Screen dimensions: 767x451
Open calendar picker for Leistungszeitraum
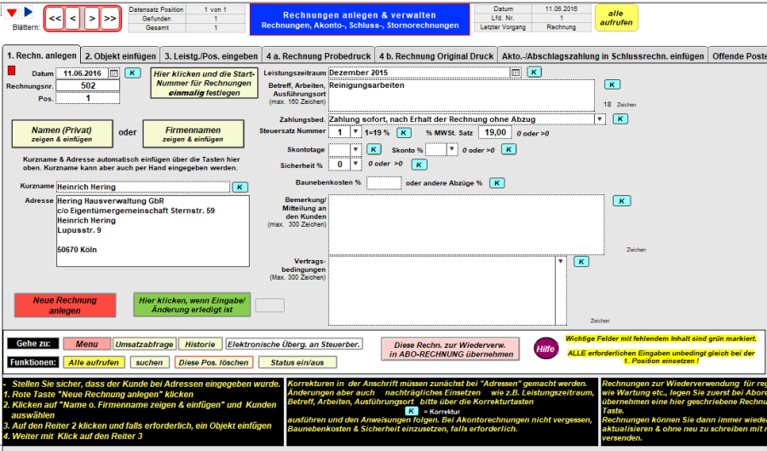516,72
